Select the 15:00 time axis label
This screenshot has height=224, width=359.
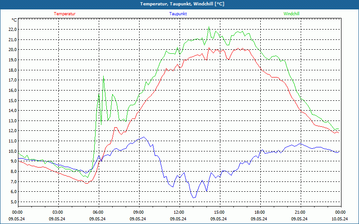click(x=219, y=212)
